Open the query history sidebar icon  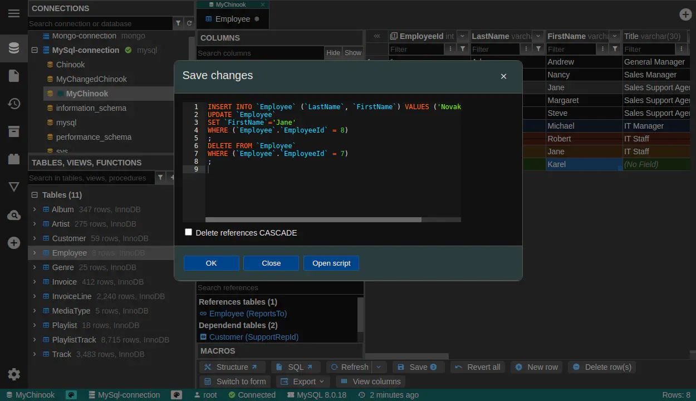coord(14,104)
